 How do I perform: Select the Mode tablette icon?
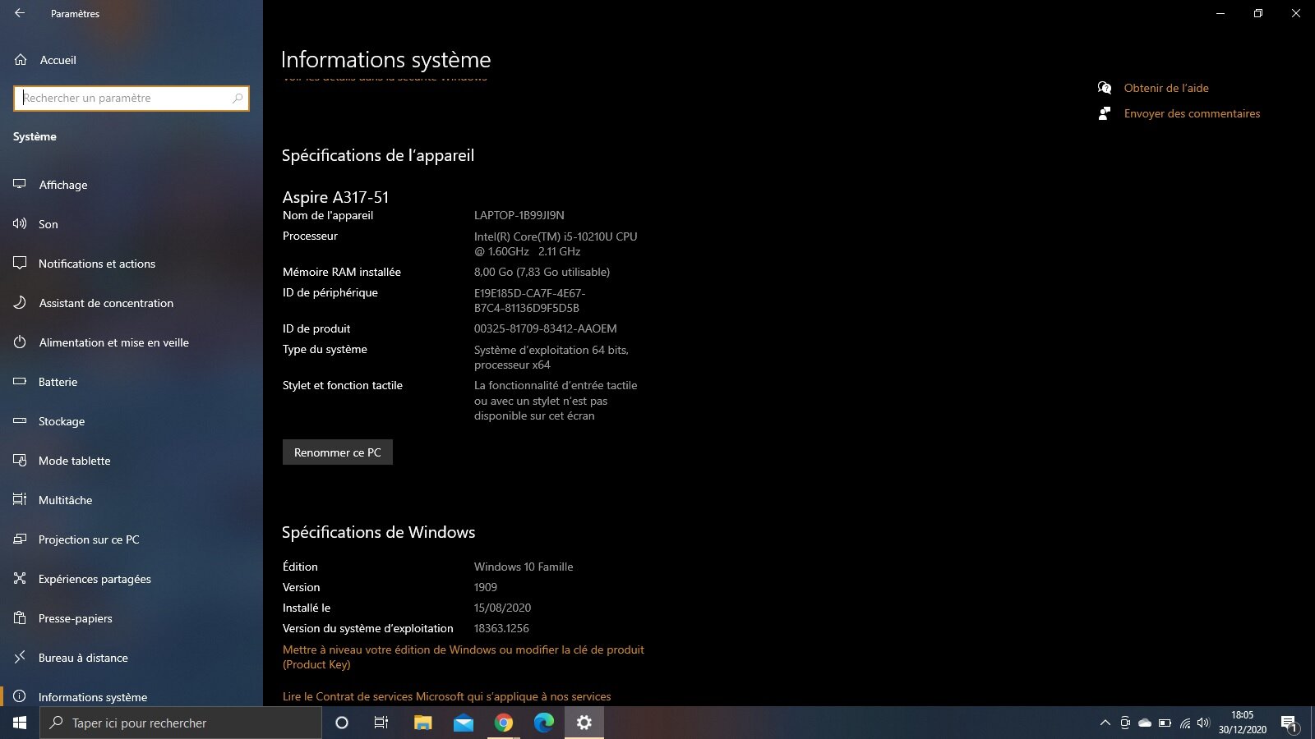(x=20, y=461)
